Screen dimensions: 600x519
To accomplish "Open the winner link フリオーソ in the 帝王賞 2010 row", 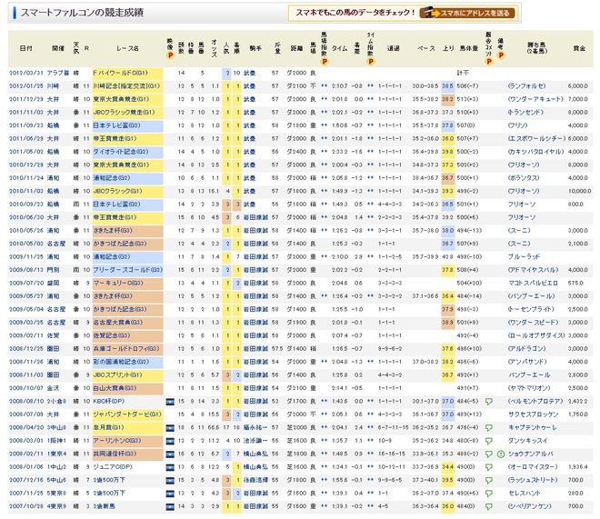I will [521, 217].
